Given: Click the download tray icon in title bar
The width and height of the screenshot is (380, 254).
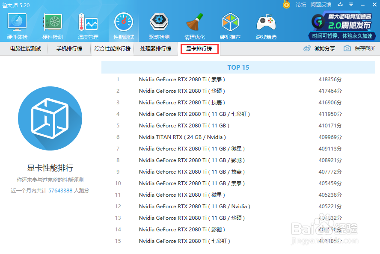Looking at the screenshot, I should tap(340, 4).
